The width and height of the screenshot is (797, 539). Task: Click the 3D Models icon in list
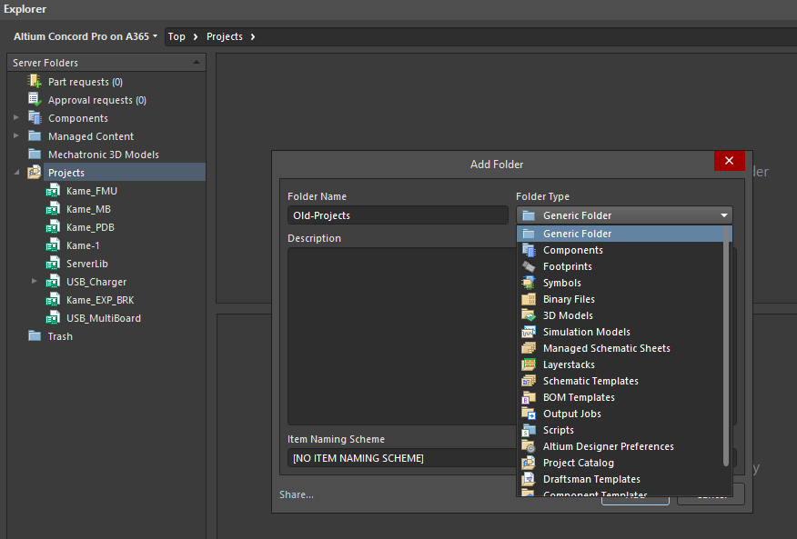pyautogui.click(x=529, y=315)
